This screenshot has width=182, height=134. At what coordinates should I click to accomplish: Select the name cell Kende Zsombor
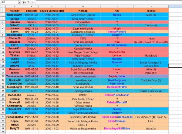coord(117,45)
